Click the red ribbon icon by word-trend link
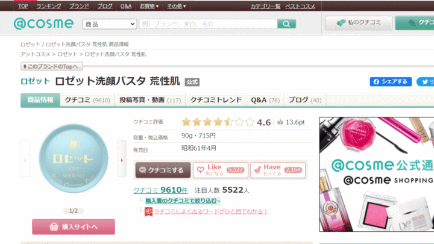This screenshot has width=434, height=244. (x=149, y=211)
